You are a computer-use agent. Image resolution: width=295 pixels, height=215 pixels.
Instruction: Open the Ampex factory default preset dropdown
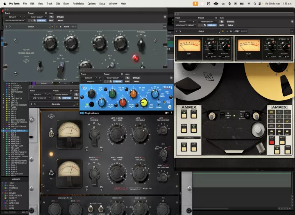(207, 22)
